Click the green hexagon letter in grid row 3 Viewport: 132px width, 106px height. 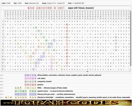click(x=36, y=28)
